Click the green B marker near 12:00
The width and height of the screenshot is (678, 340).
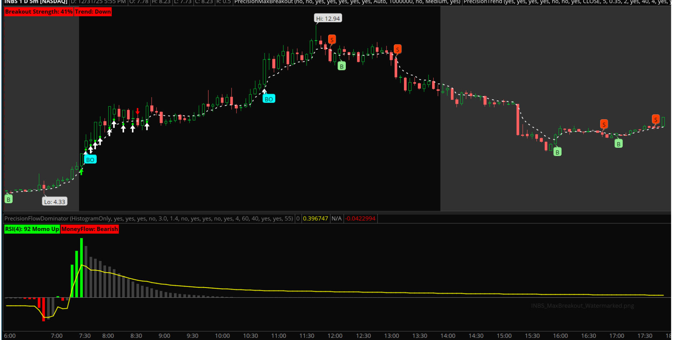click(x=342, y=66)
